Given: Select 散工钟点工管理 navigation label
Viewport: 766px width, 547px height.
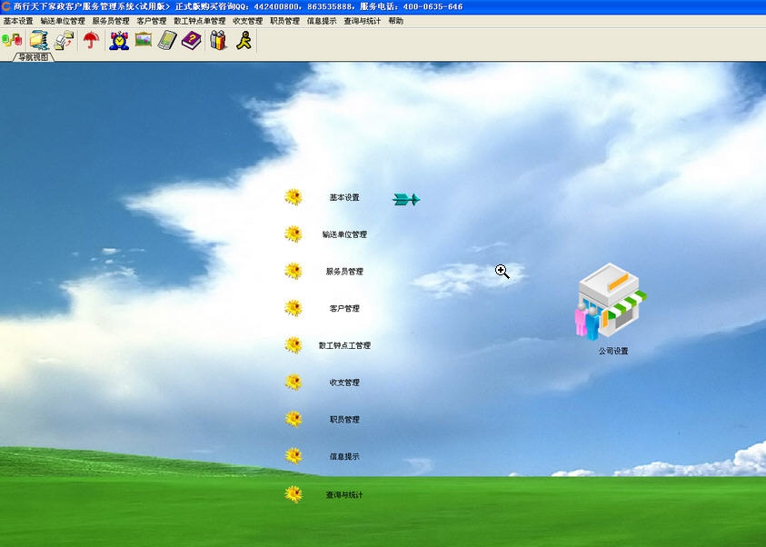Looking at the screenshot, I should tap(344, 345).
